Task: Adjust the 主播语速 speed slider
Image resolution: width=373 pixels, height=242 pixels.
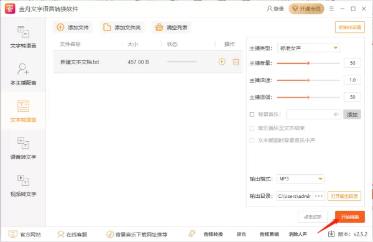Action: [x=308, y=80]
